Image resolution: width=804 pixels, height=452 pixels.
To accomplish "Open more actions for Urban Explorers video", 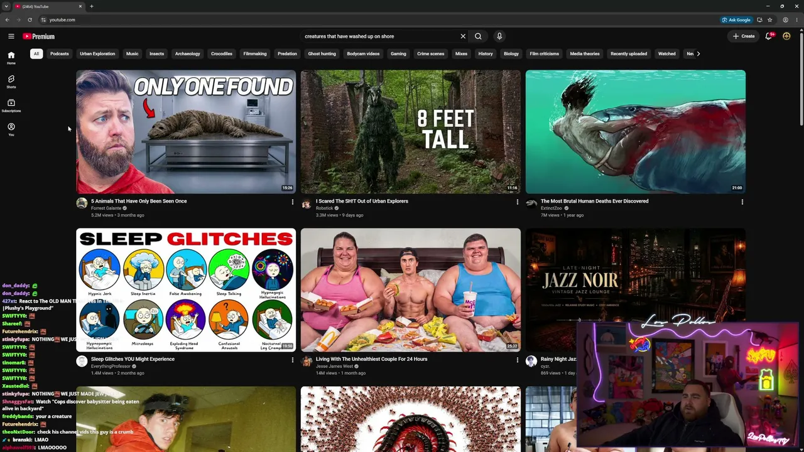I will tap(517, 202).
